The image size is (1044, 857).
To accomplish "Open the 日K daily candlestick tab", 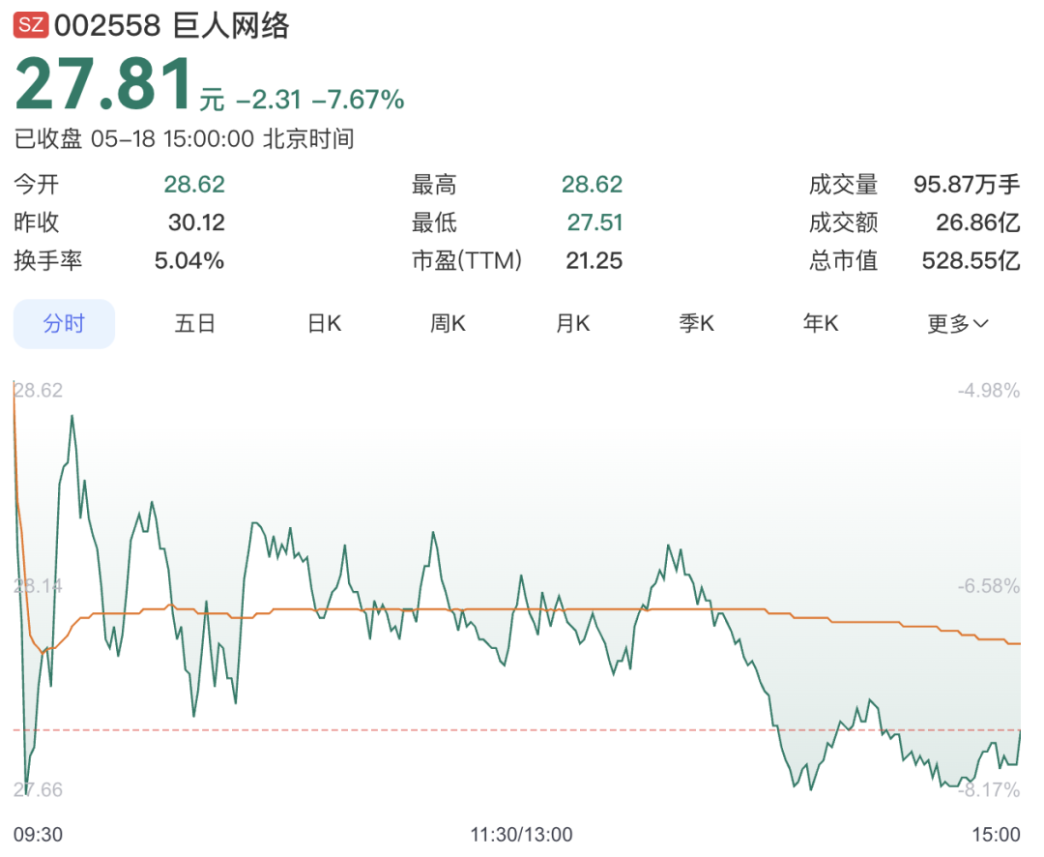I will [324, 324].
